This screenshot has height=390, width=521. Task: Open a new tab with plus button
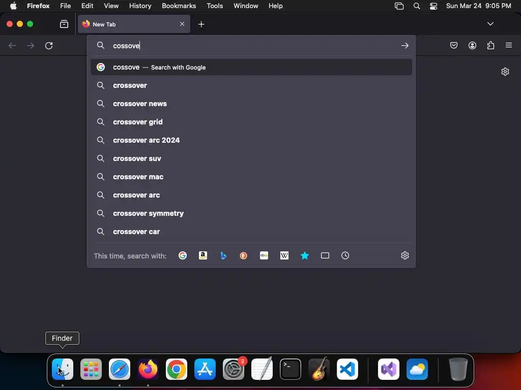[x=201, y=24]
